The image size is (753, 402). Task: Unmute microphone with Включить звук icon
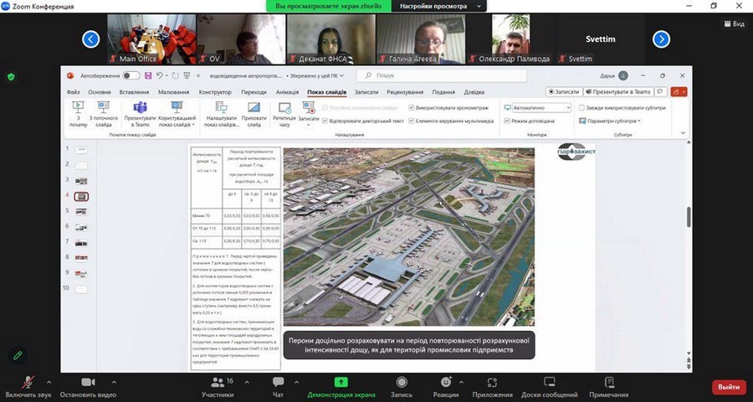(x=28, y=383)
